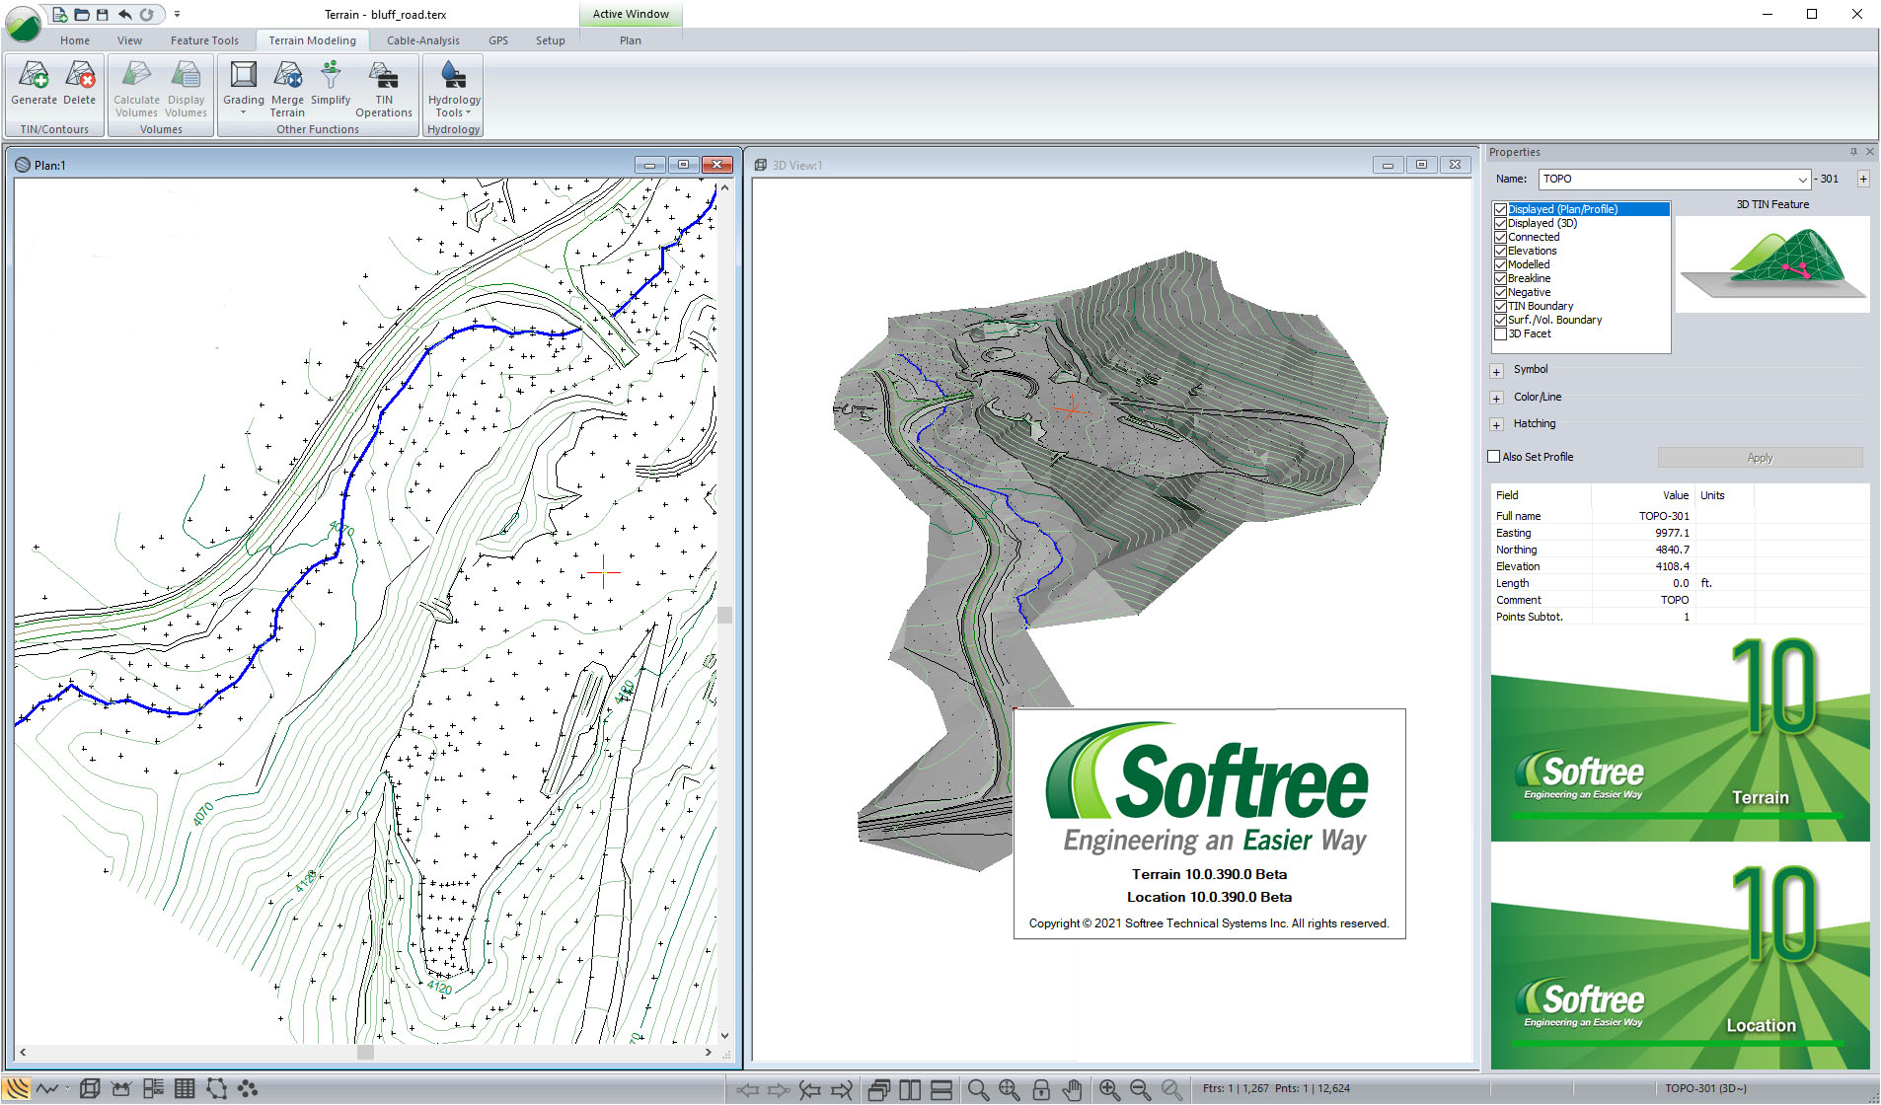Select the Merge Terrain tool
Viewport: 1881px width, 1105px height.
click(287, 89)
